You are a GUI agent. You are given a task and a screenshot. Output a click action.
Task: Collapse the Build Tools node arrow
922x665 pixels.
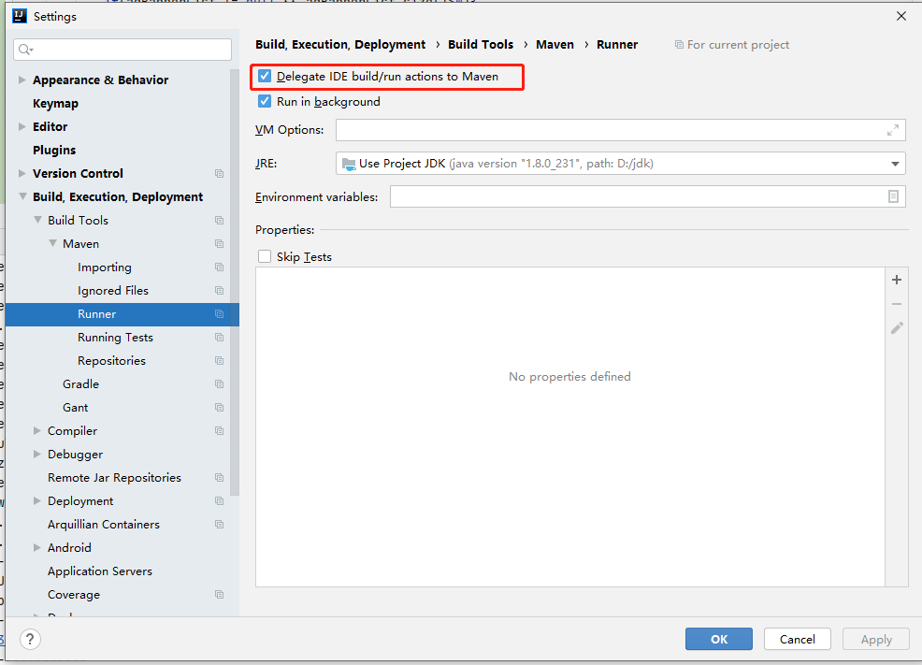(x=37, y=220)
